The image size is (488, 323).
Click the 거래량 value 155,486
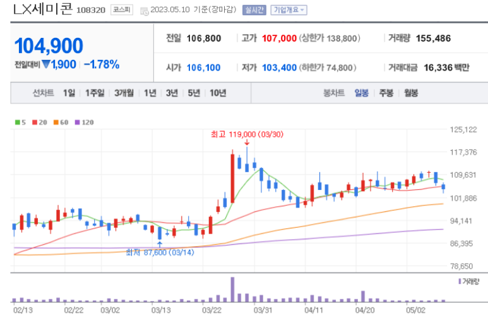(x=433, y=38)
